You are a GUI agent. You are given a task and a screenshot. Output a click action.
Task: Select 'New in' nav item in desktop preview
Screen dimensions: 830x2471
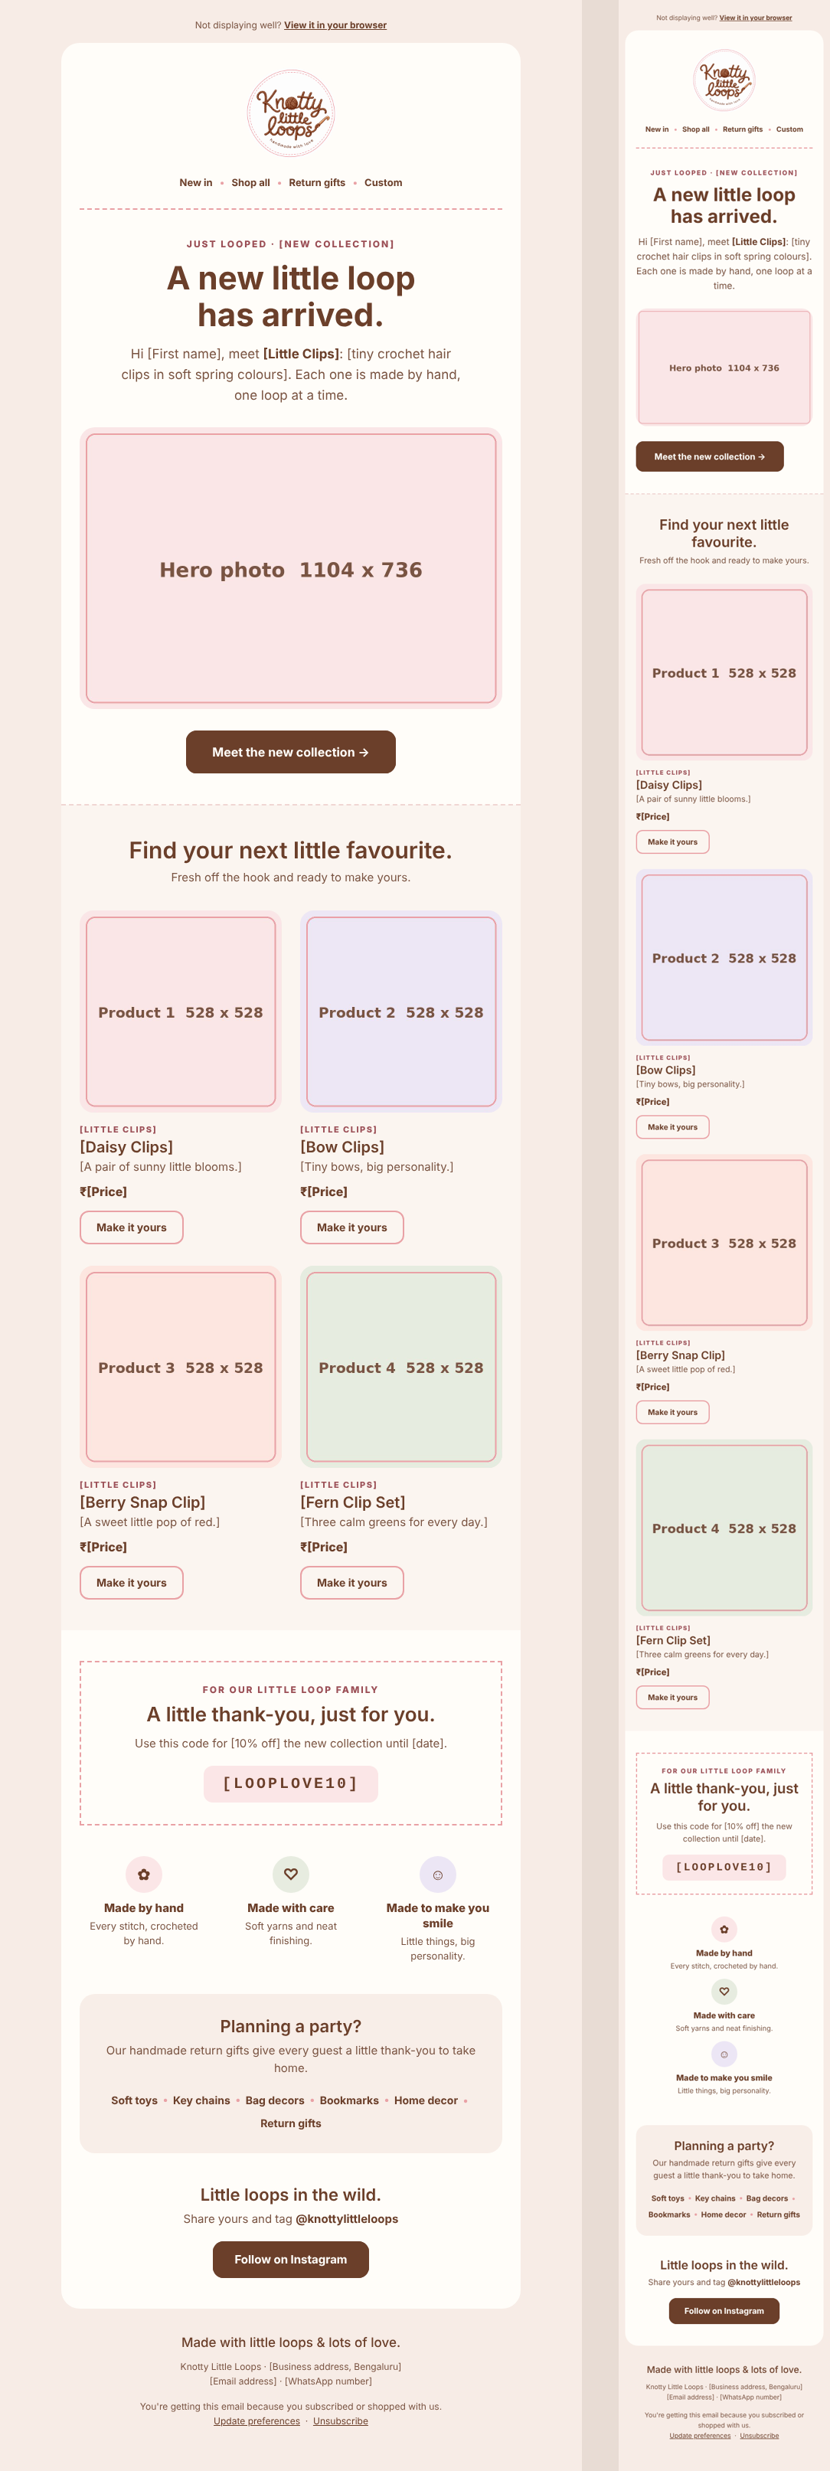coord(196,182)
